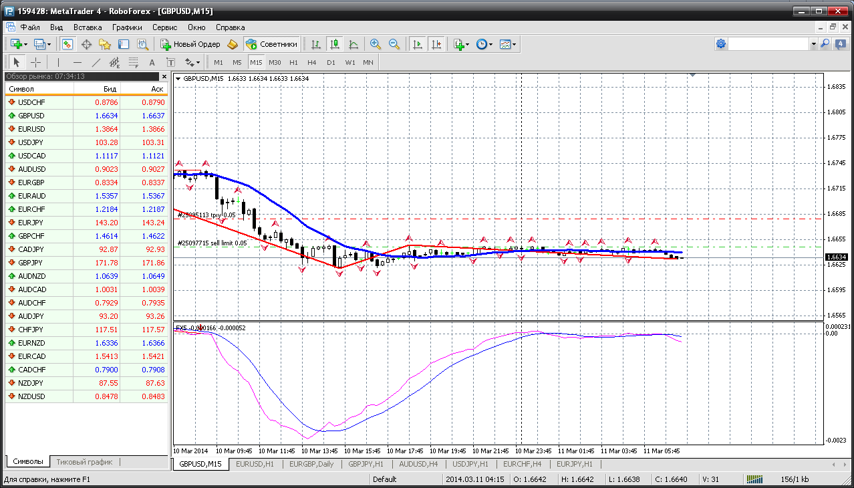The width and height of the screenshot is (854, 488).
Task: Select the Crosshair cursor tool
Action: (36, 62)
